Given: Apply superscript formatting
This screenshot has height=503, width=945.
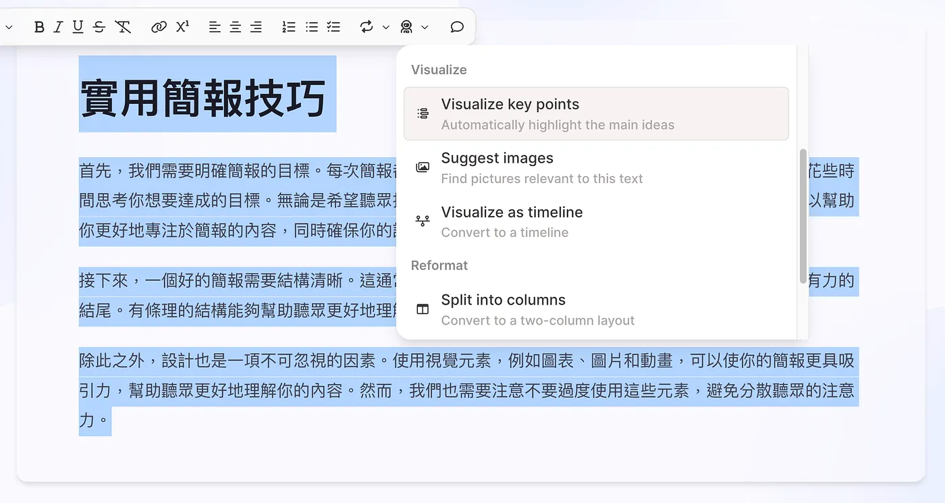Looking at the screenshot, I should [182, 27].
